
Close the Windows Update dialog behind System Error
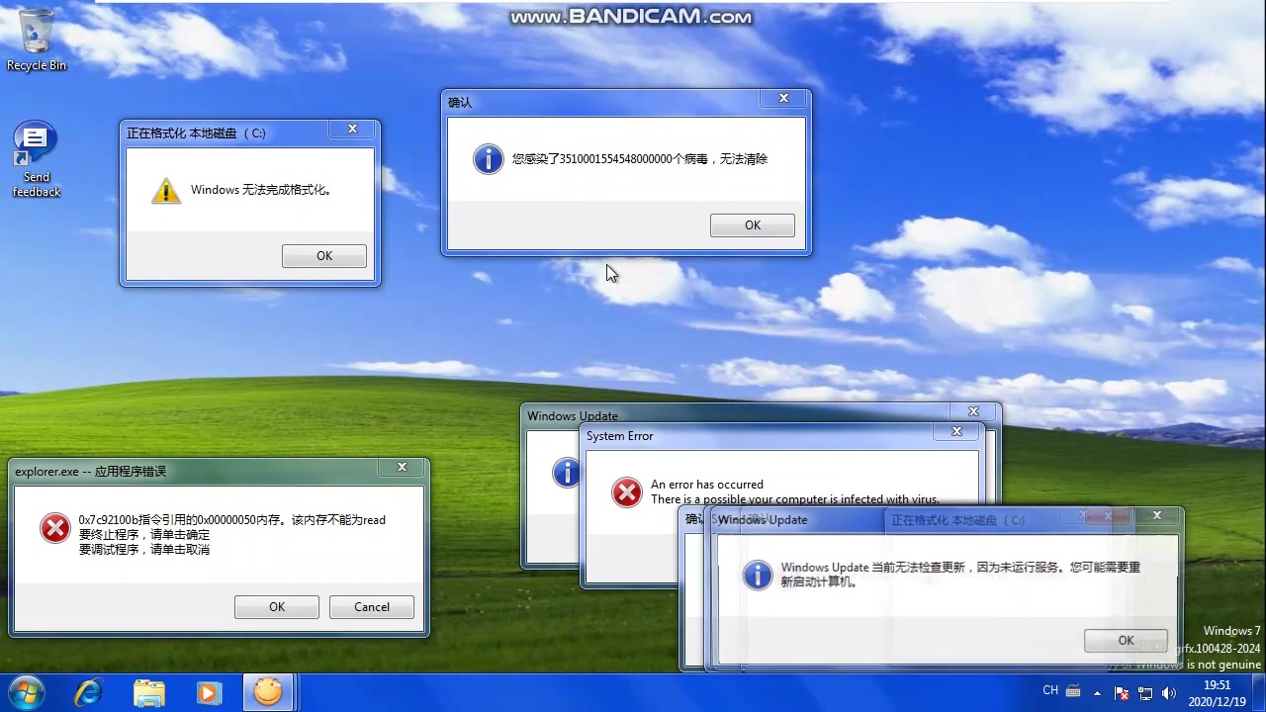pyautogui.click(x=973, y=412)
